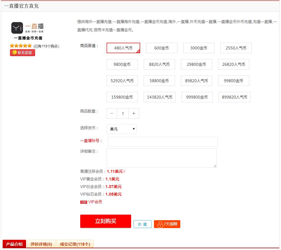
Task: Choose the 99800金币 denomination
Action: [234, 81]
